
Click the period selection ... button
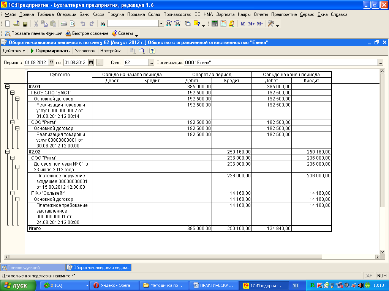(100, 63)
